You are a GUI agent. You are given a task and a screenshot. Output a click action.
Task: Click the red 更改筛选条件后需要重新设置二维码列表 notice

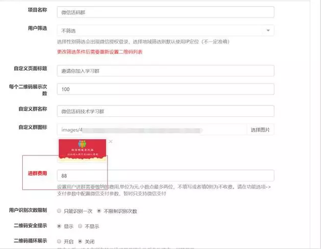(x=100, y=52)
